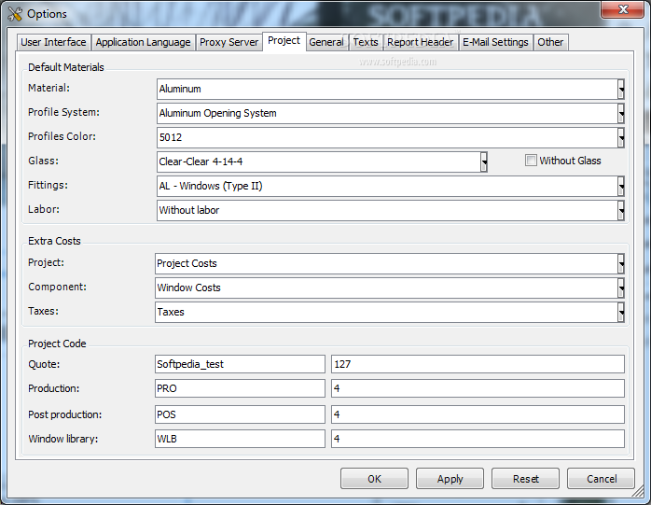Viewport: 651px width, 505px height.
Task: Open the E-Mail Settings tab
Action: [495, 42]
